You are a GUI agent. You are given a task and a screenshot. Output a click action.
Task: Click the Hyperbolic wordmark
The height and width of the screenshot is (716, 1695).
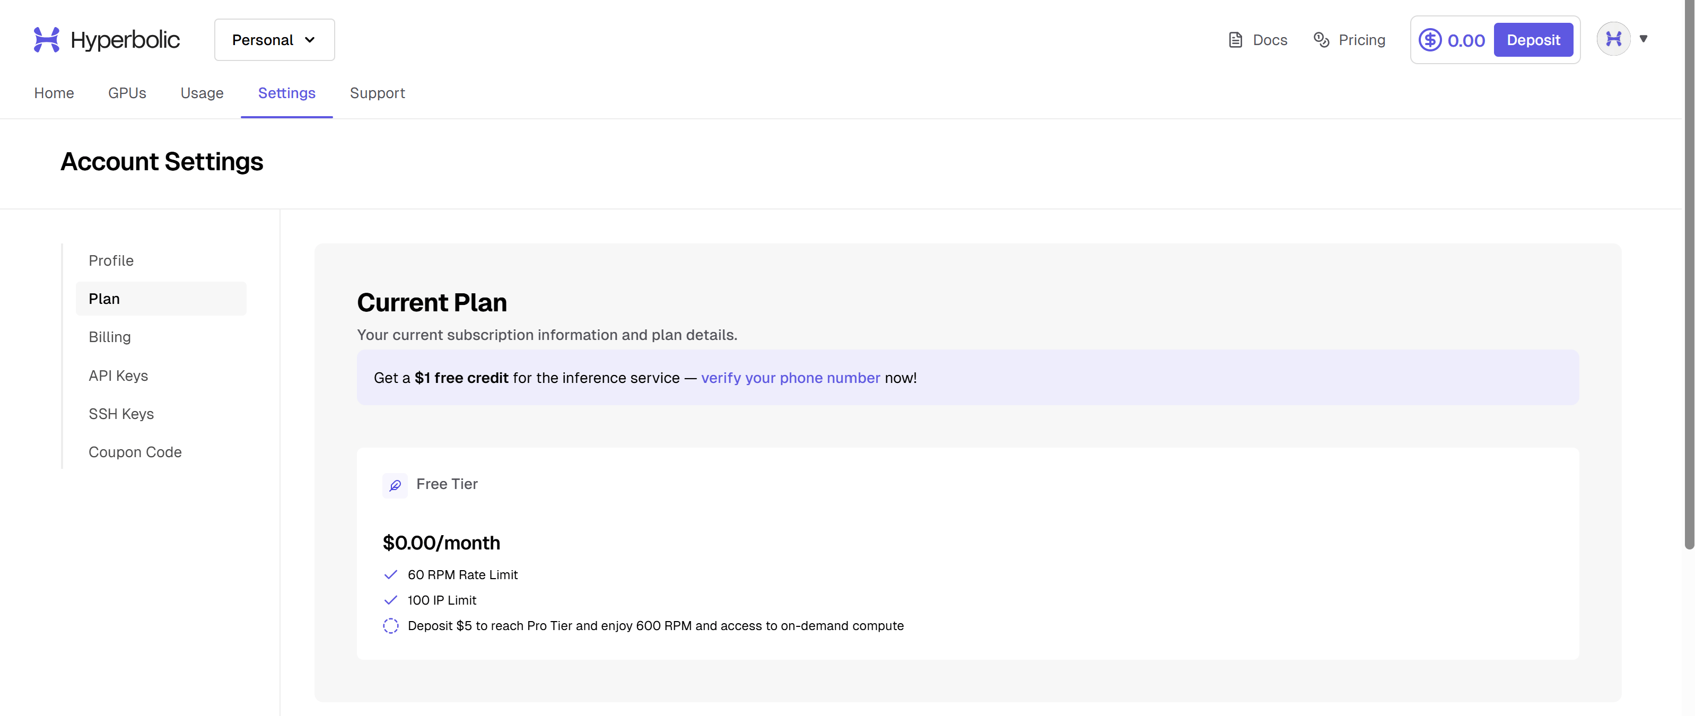tap(125, 40)
